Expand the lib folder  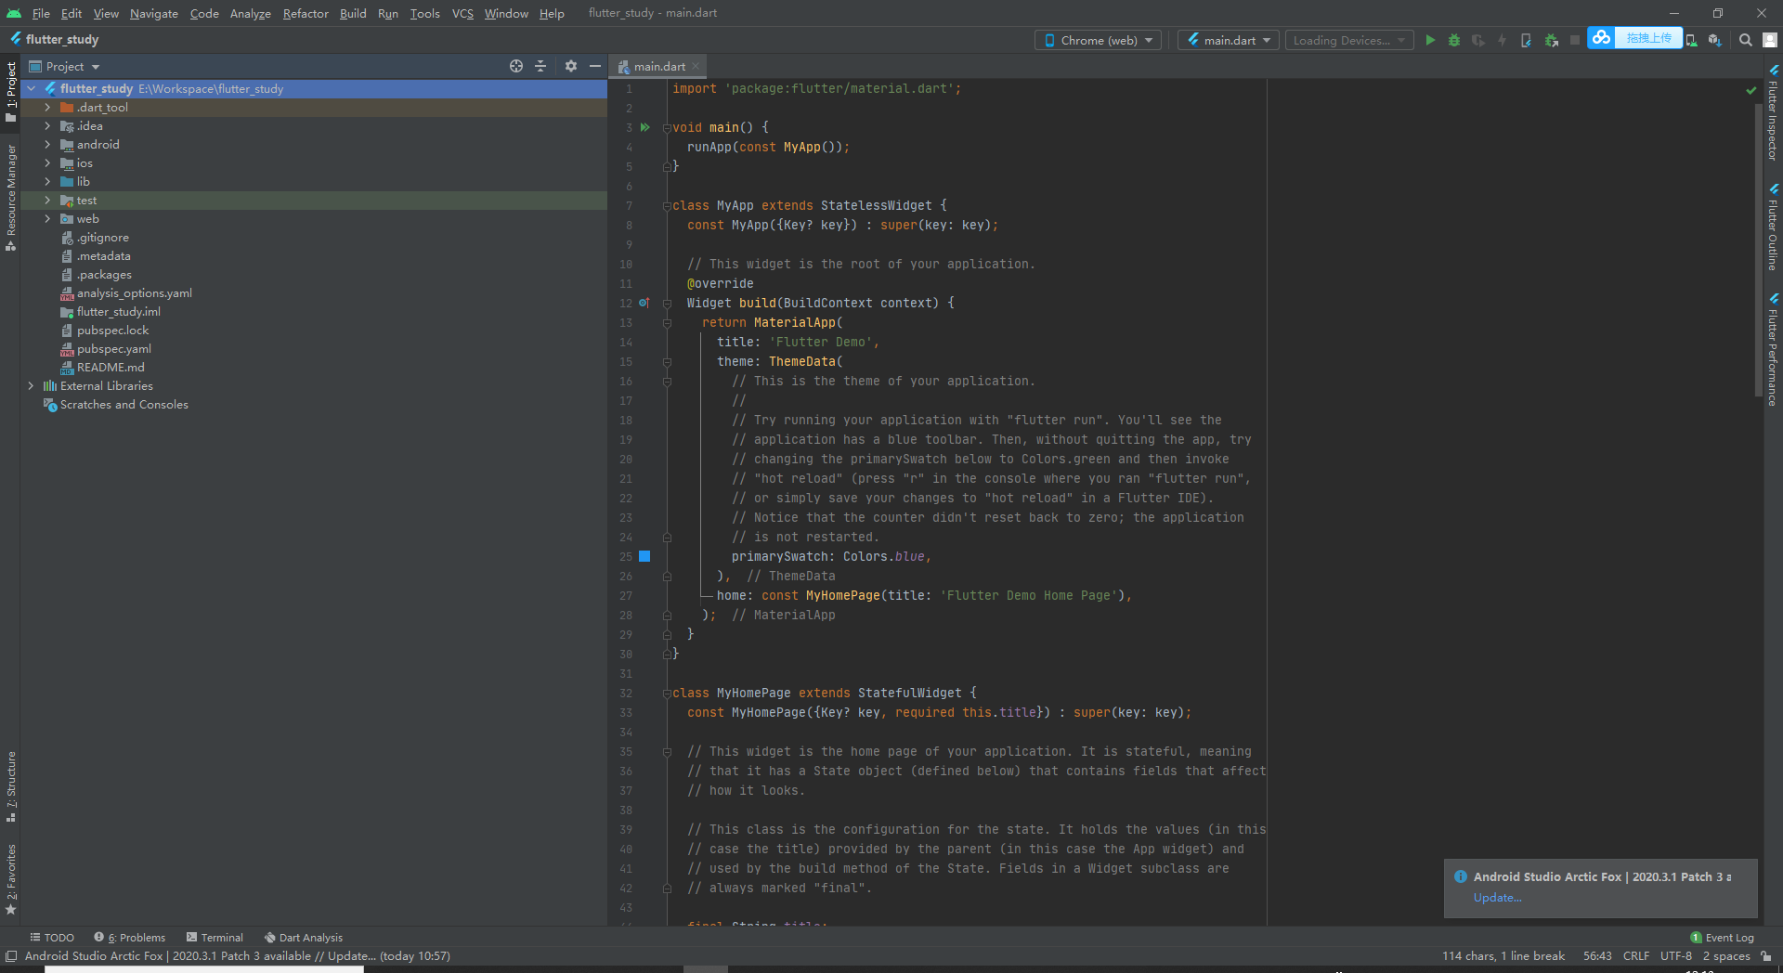[x=47, y=182]
